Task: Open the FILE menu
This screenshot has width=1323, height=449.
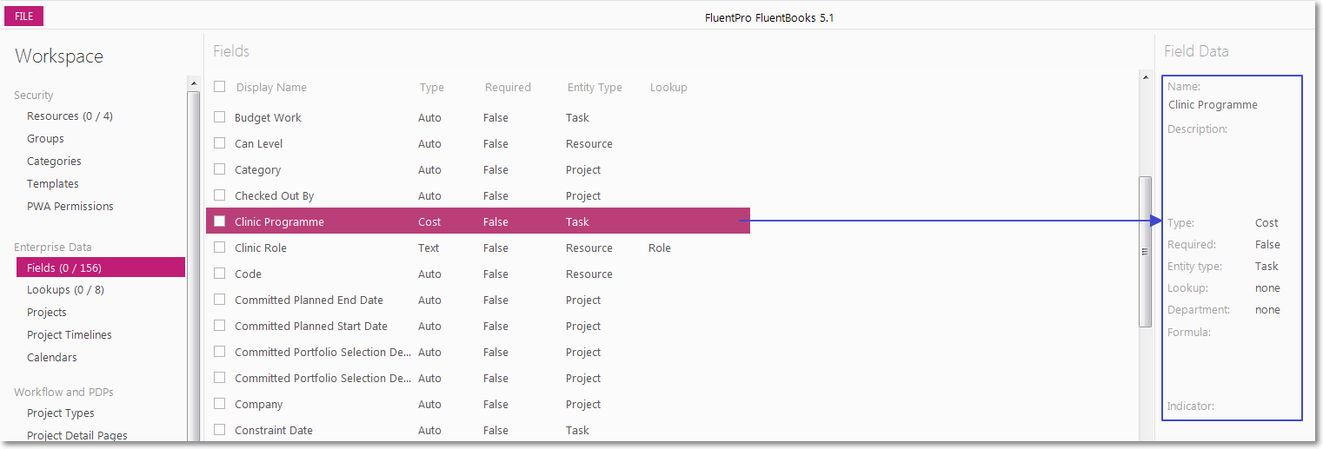Action: (x=24, y=17)
